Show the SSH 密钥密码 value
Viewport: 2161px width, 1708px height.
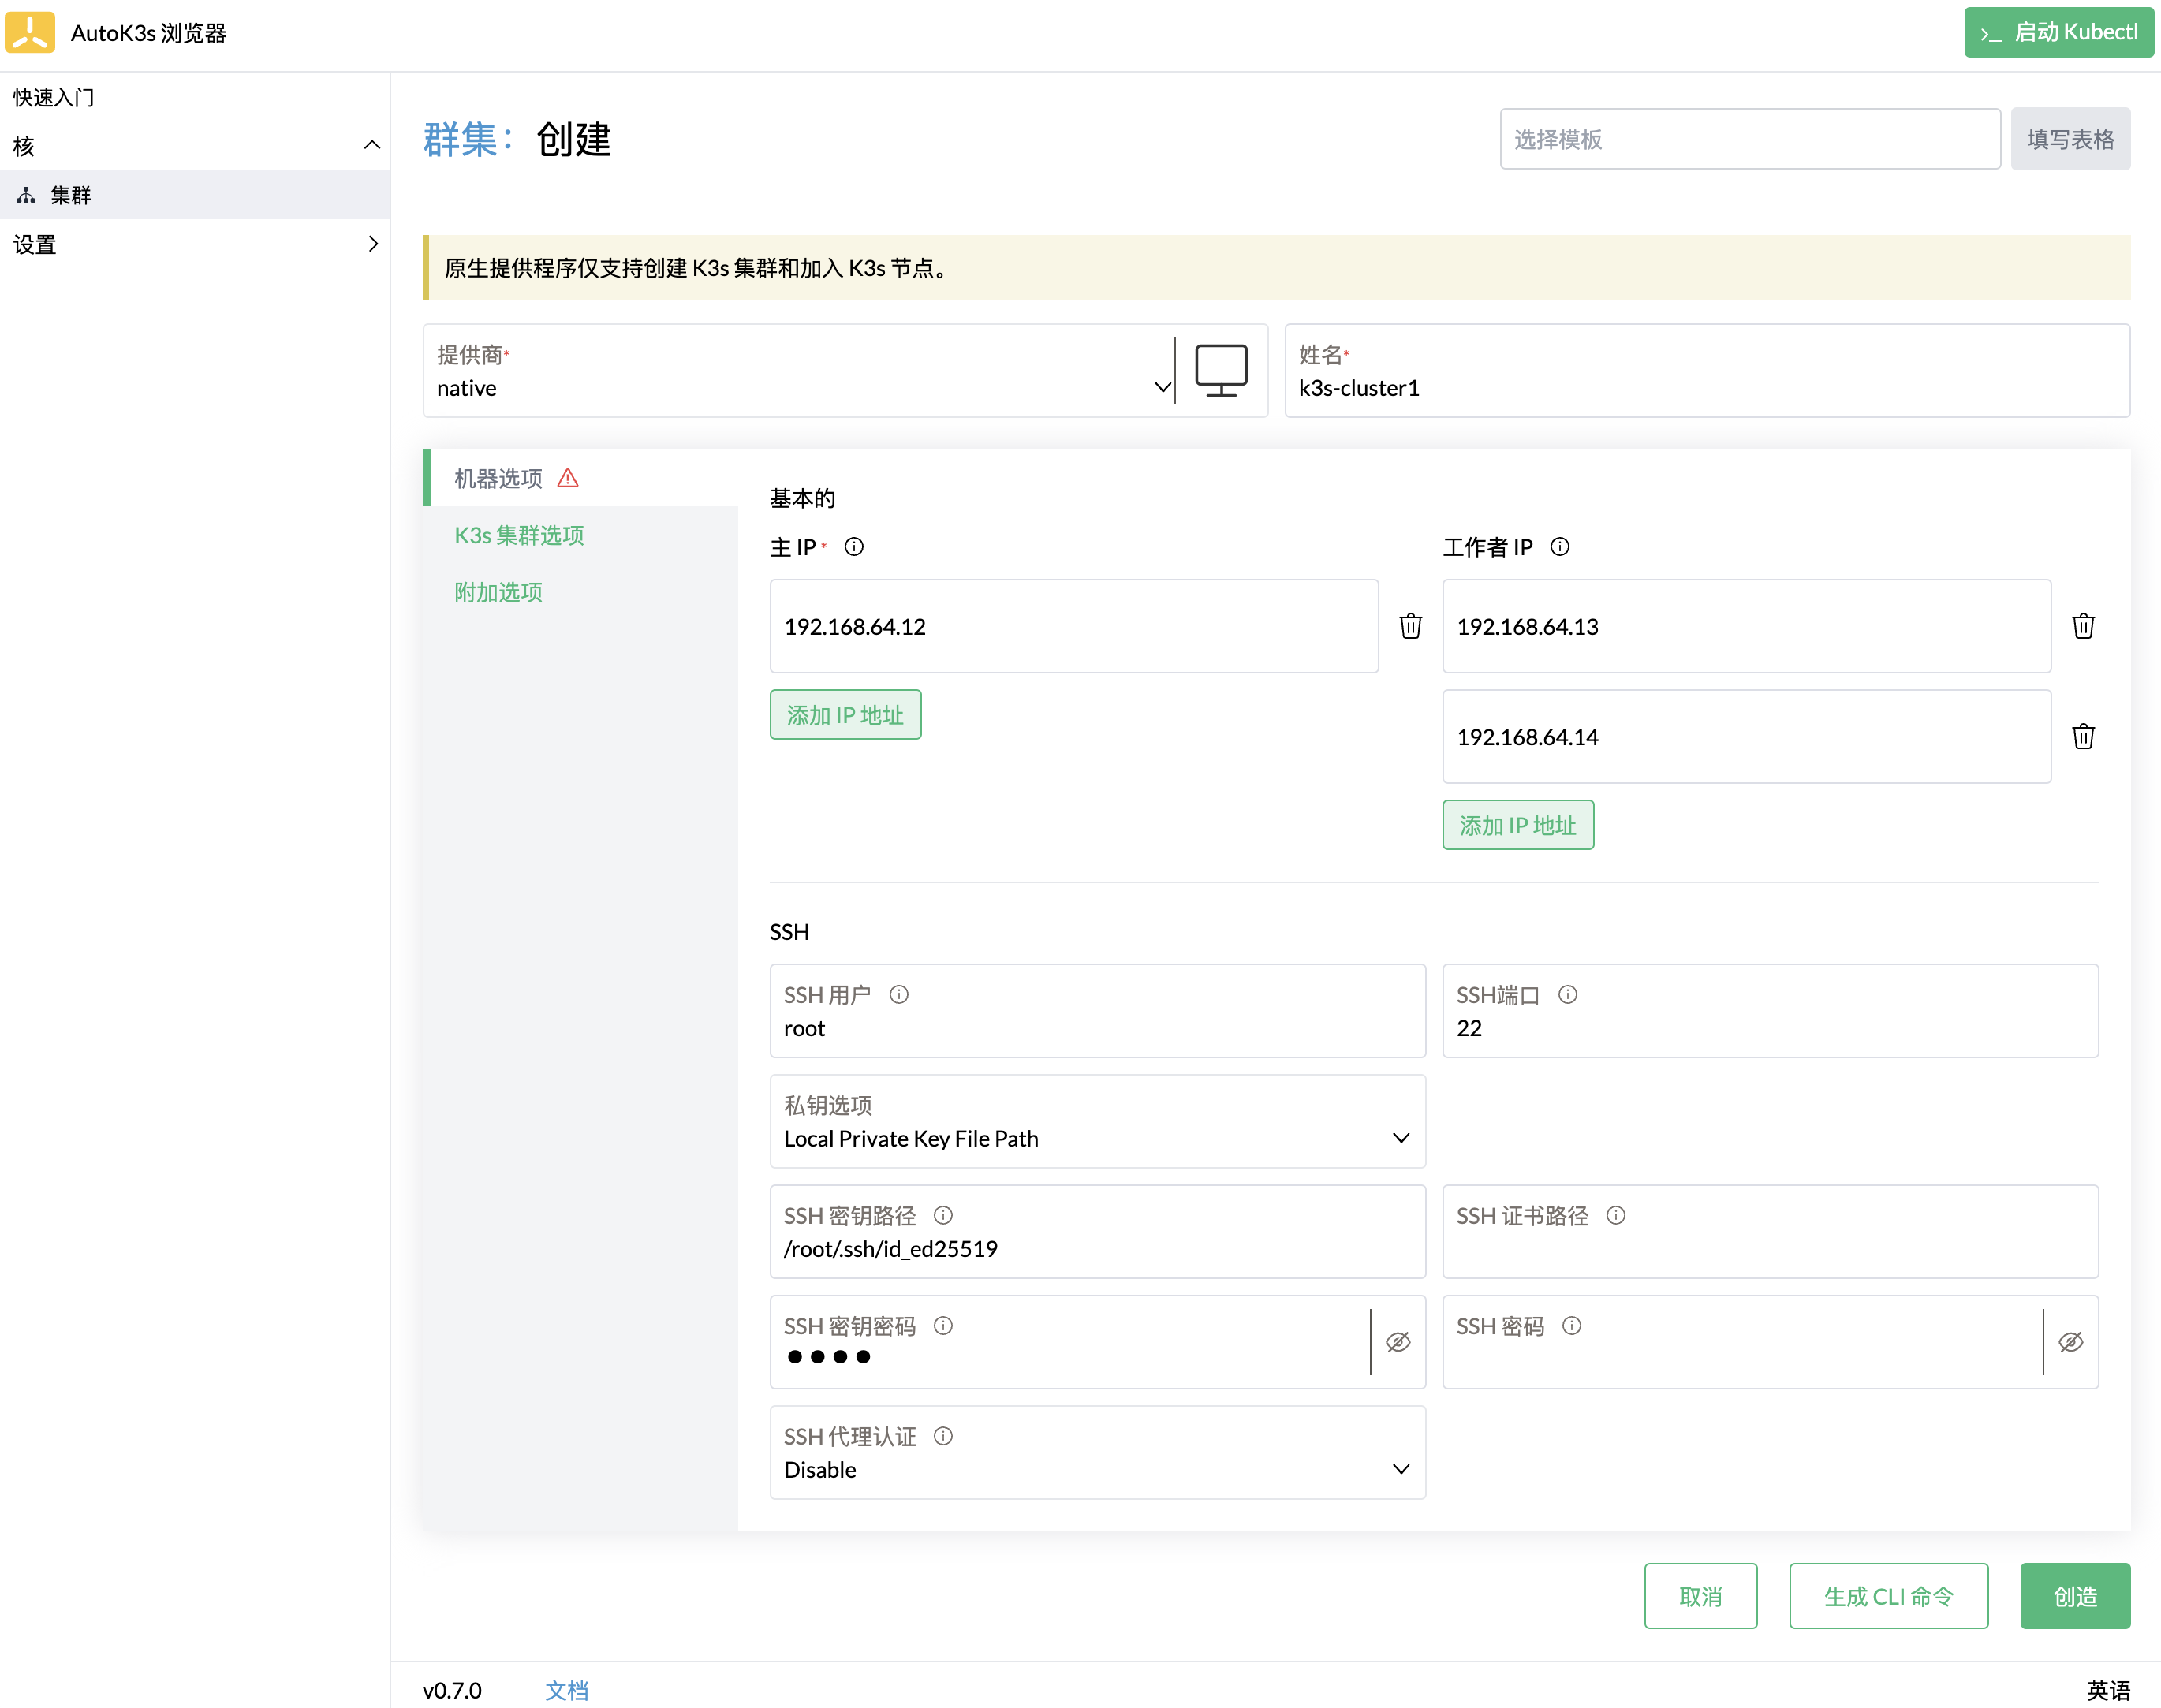[x=1398, y=1342]
